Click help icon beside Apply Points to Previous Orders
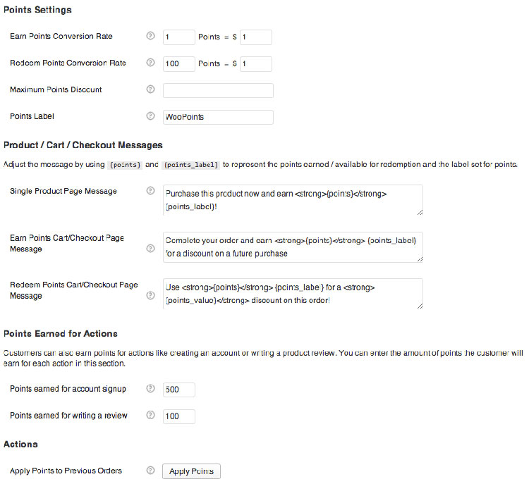 tap(150, 471)
